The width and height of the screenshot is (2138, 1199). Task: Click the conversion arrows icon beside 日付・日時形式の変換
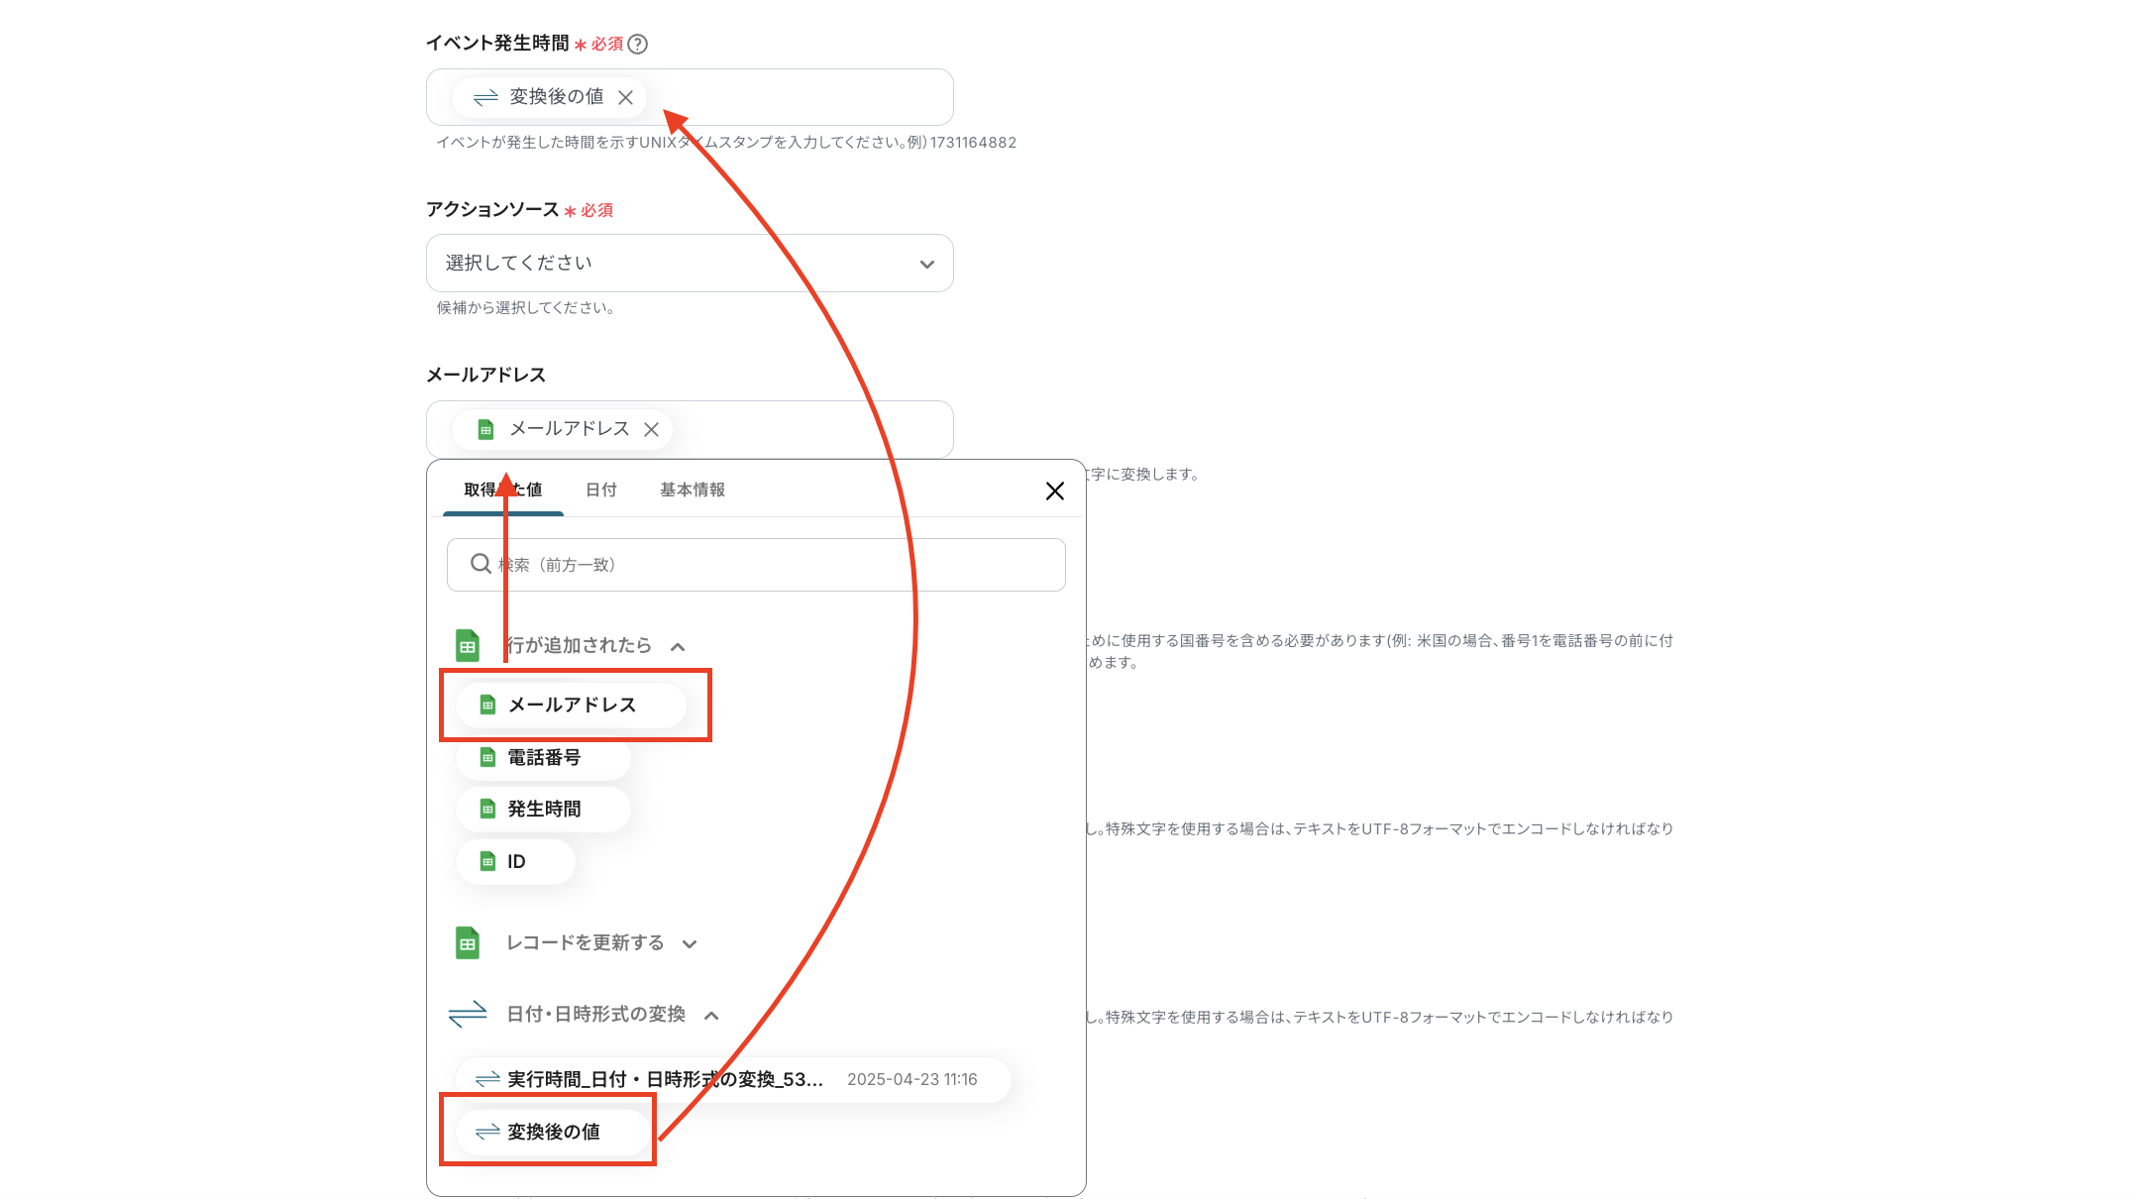[x=468, y=1014]
